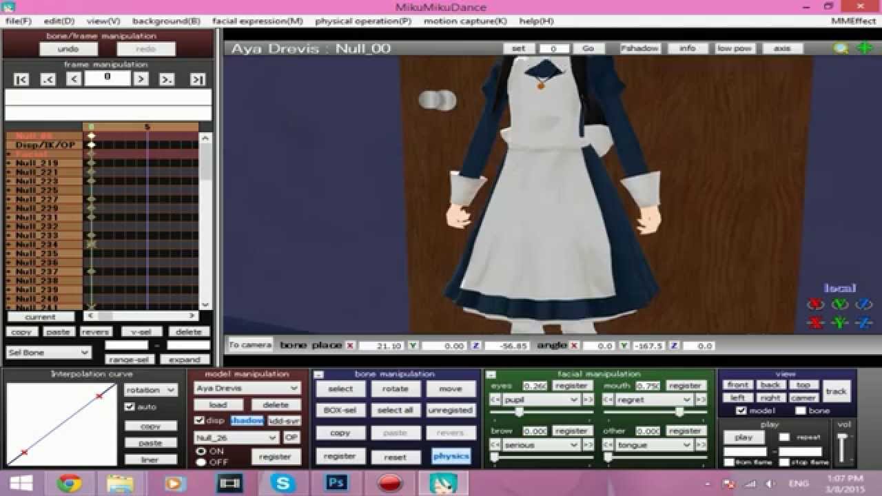Select next mouth morph arrow
Image resolution: width=882 pixels, height=496 pixels.
[701, 400]
